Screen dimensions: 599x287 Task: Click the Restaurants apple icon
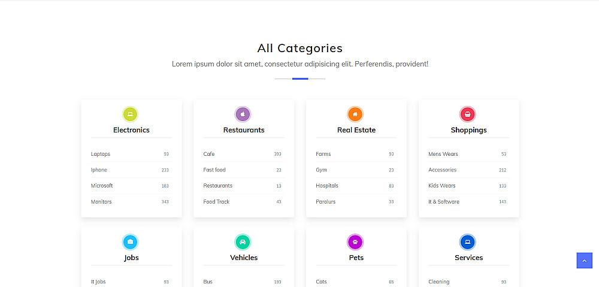243,114
